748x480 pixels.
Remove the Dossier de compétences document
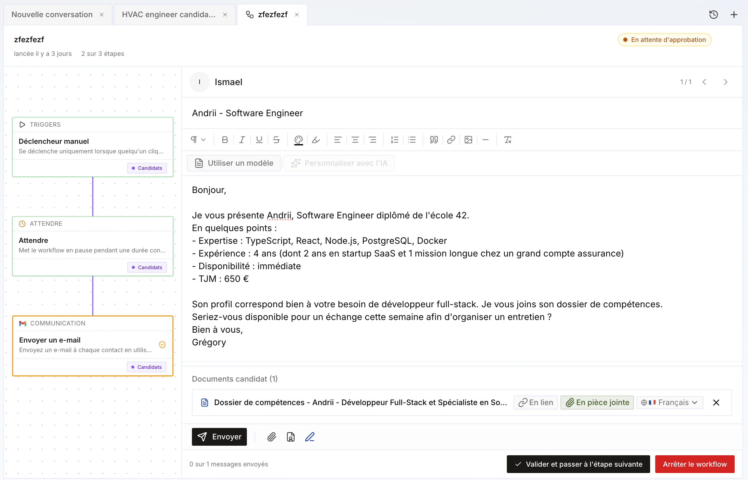(x=716, y=403)
